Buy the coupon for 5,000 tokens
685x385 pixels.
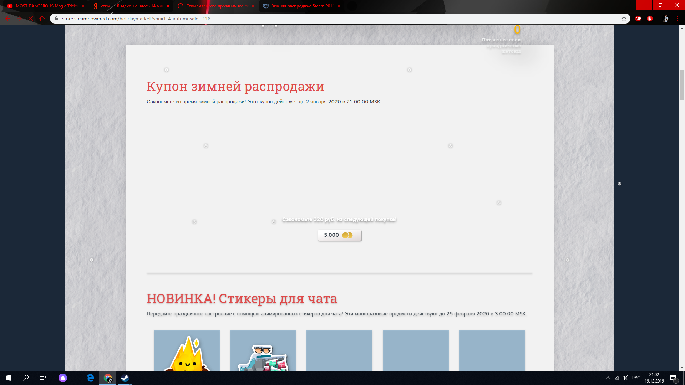(340, 235)
